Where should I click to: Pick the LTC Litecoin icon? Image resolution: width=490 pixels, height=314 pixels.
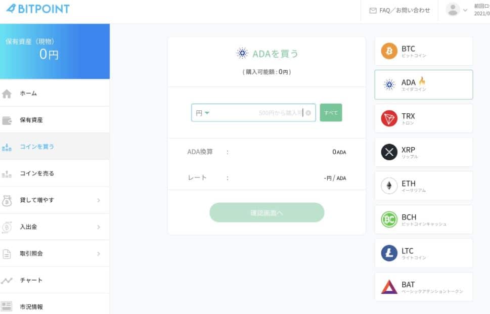[x=389, y=253]
